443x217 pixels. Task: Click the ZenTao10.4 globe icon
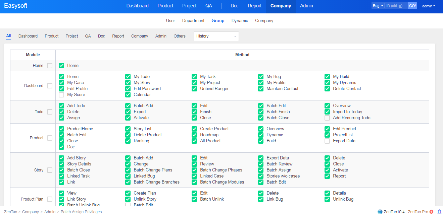pyautogui.click(x=380, y=212)
